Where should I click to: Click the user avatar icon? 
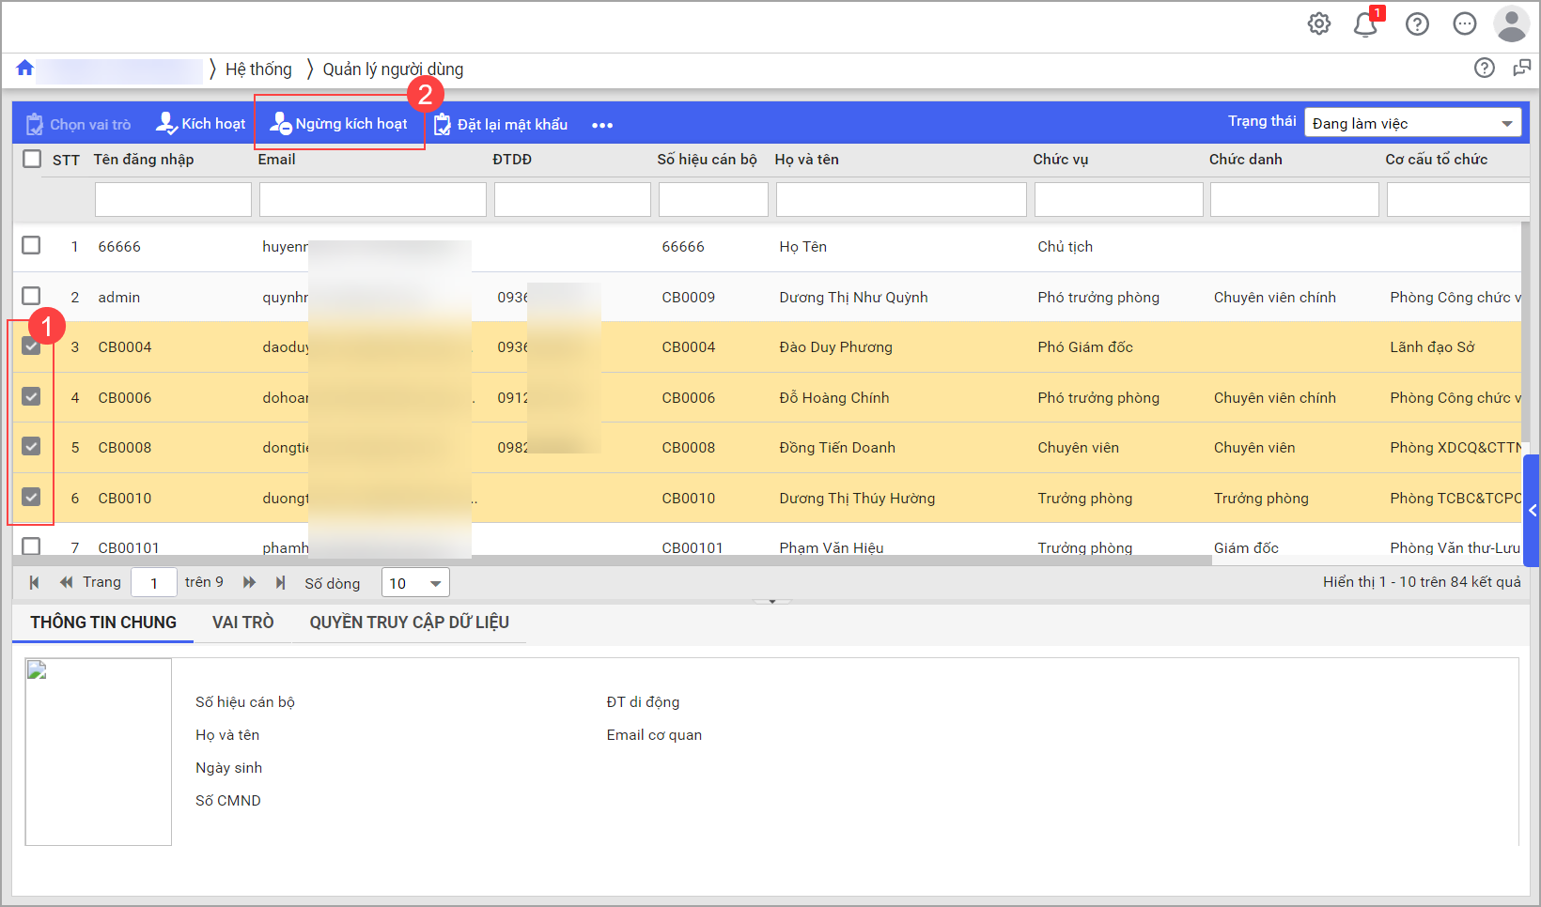[1511, 24]
